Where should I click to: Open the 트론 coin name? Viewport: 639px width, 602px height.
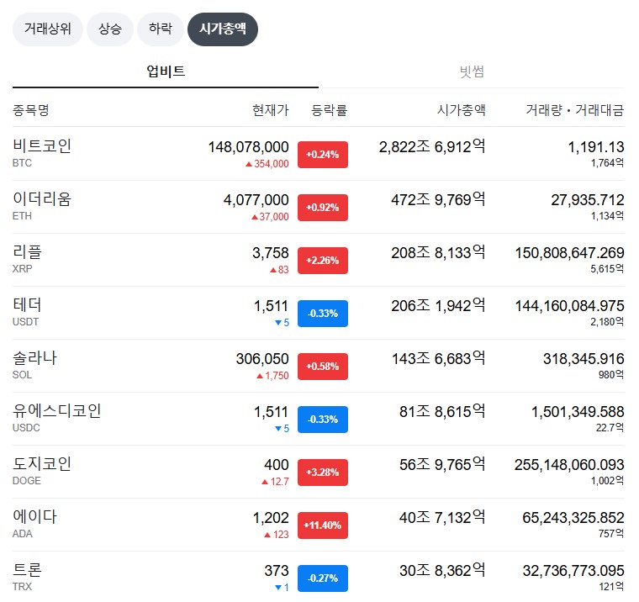coord(27,570)
